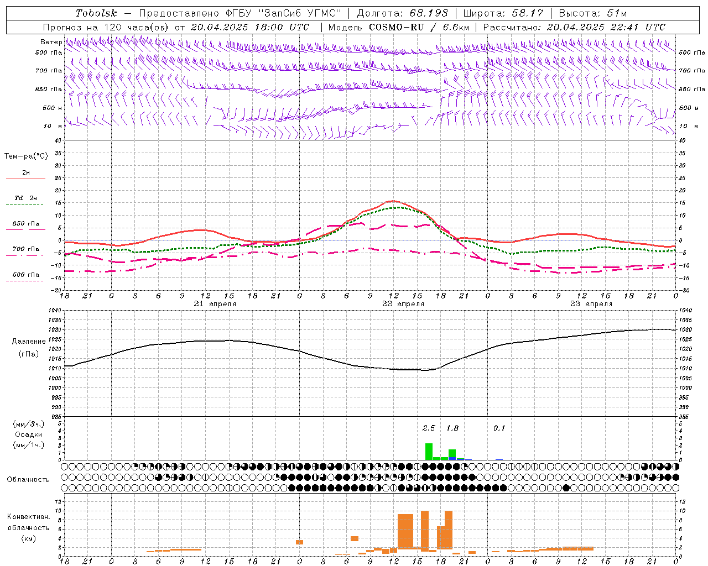Click the '(гПа)' pressure unit label
The height and width of the screenshot is (566, 708).
tap(29, 354)
